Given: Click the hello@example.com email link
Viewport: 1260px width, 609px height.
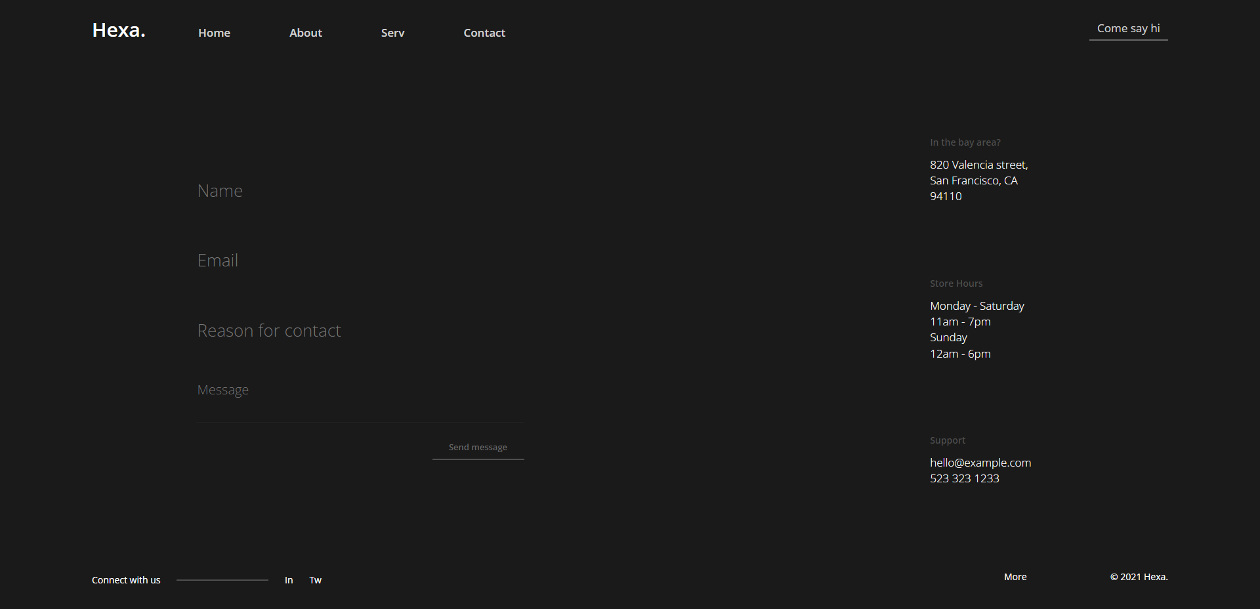Looking at the screenshot, I should (x=980, y=463).
